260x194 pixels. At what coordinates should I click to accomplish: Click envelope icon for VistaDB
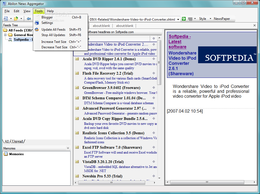(77, 161)
